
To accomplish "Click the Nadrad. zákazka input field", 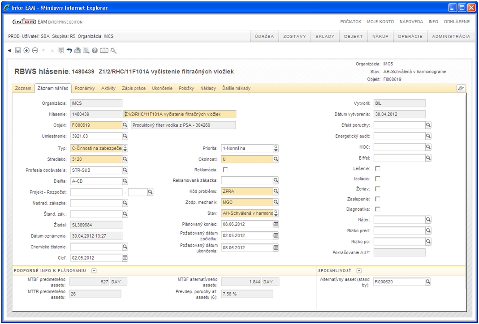I will click(x=96, y=203).
